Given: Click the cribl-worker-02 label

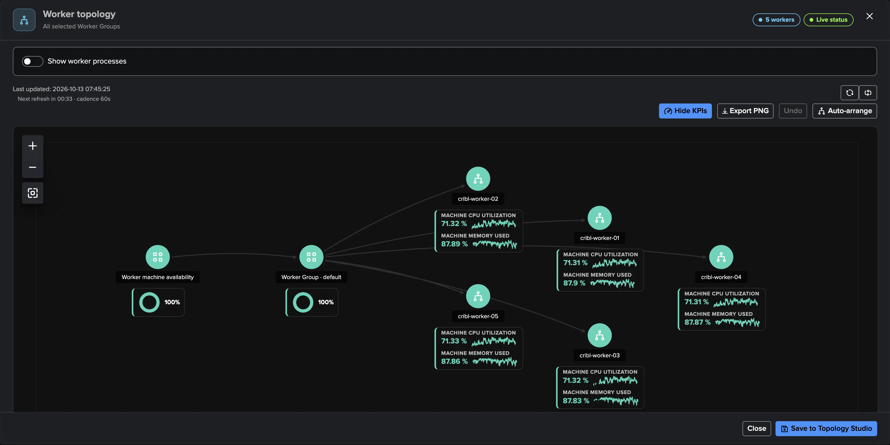Looking at the screenshot, I should point(478,199).
